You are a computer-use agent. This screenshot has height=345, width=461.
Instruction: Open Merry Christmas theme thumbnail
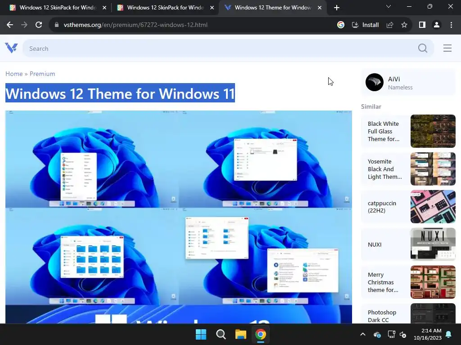(x=433, y=282)
